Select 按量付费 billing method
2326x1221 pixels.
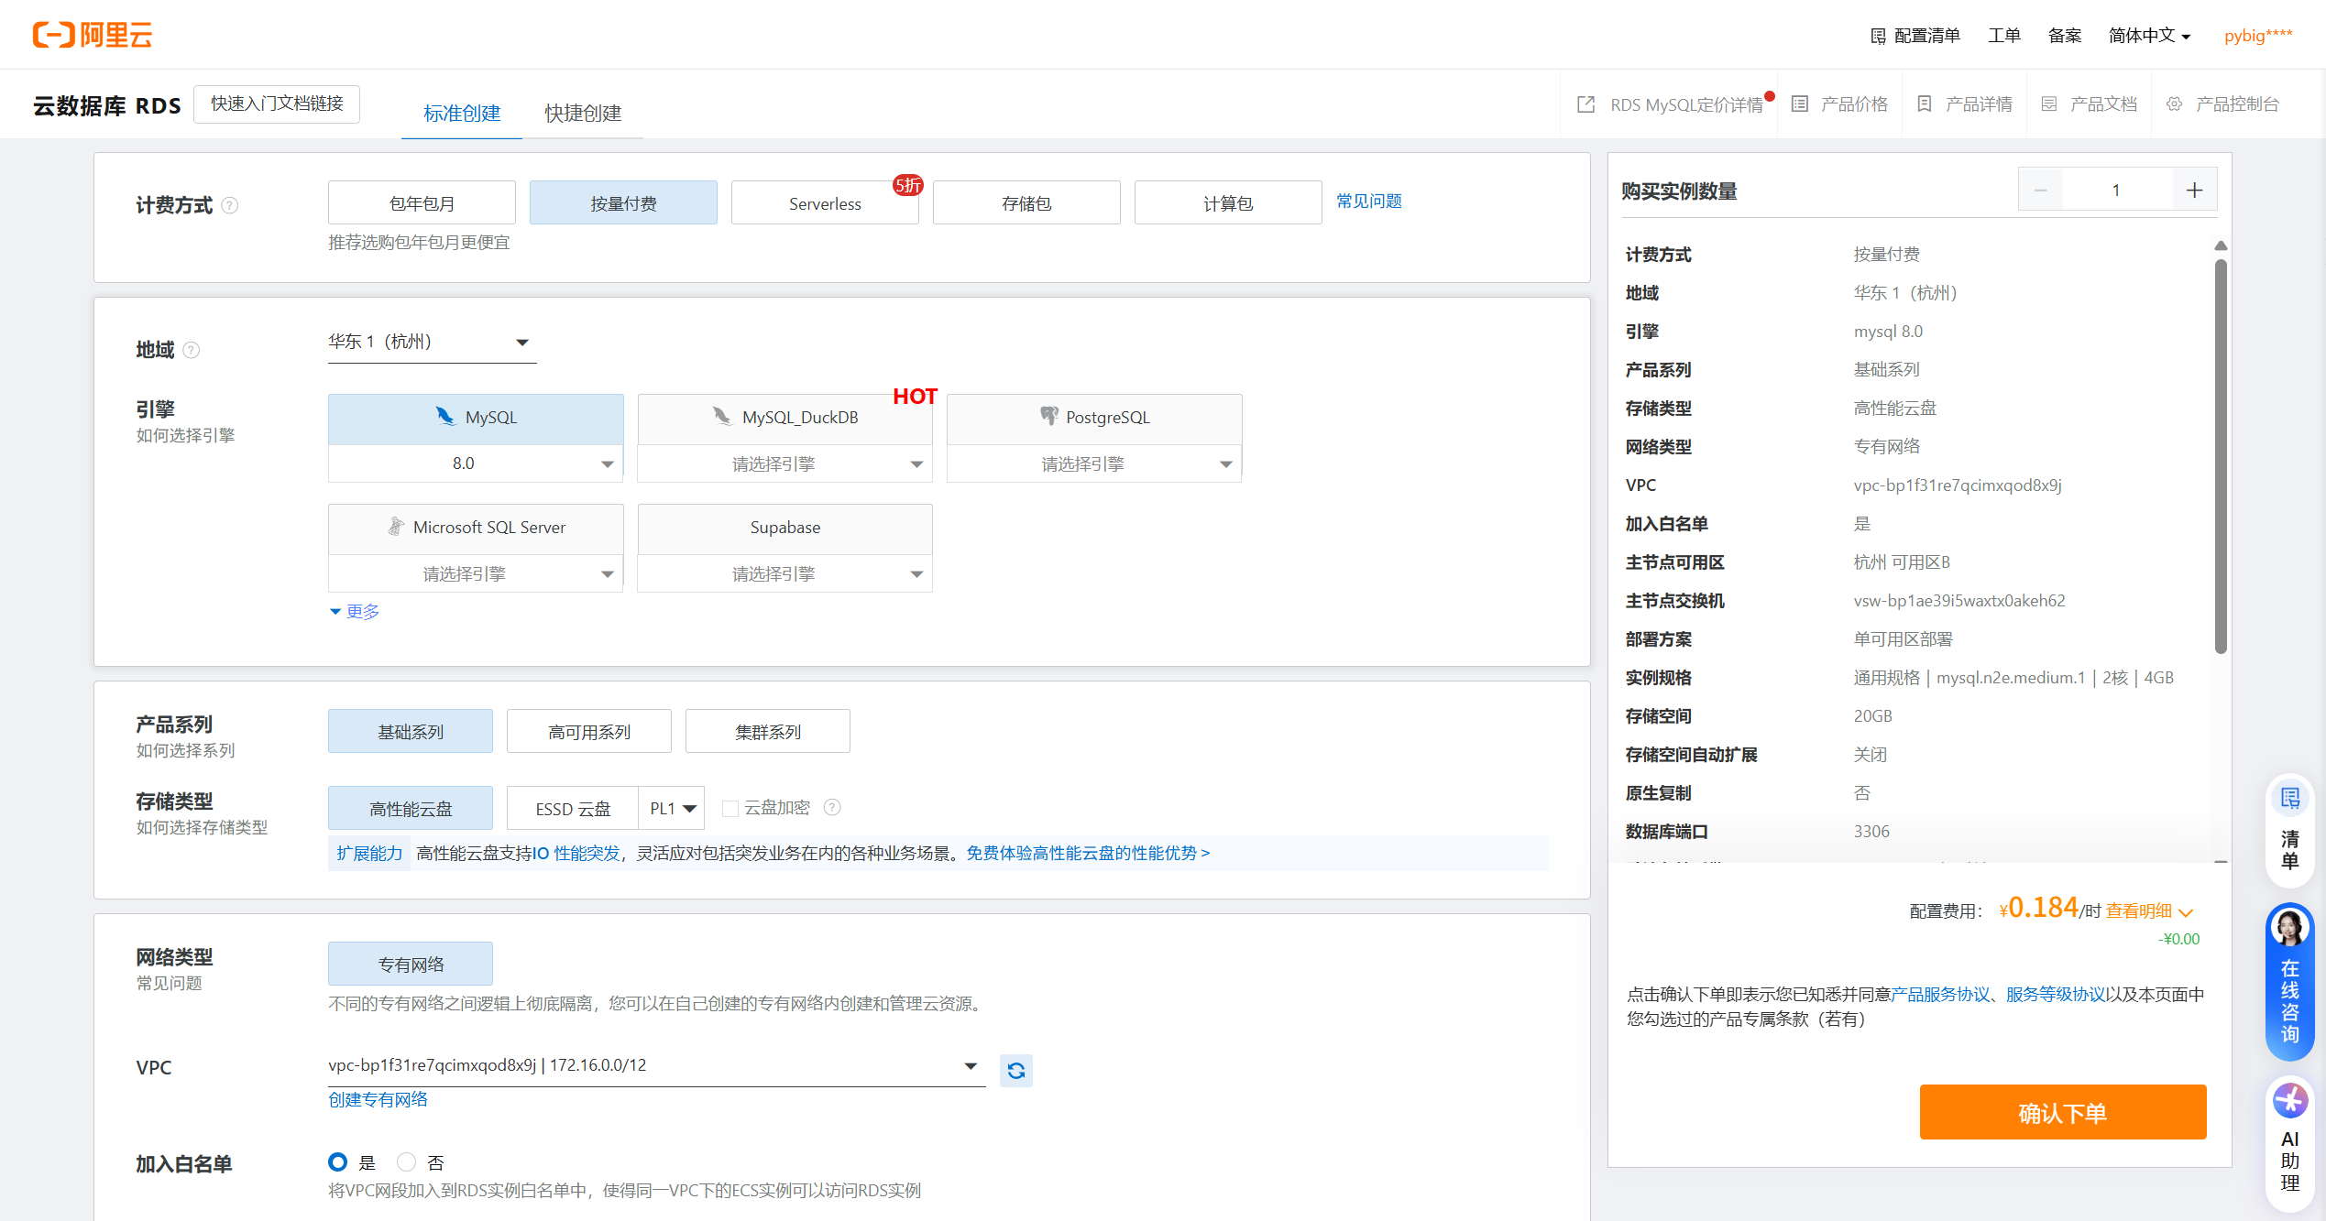[623, 202]
